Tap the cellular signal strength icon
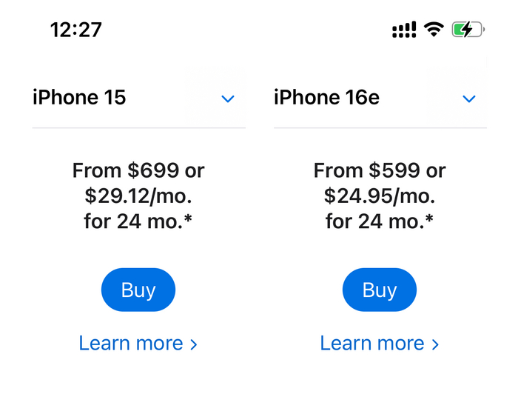This screenshot has height=394, width=518. (x=404, y=30)
